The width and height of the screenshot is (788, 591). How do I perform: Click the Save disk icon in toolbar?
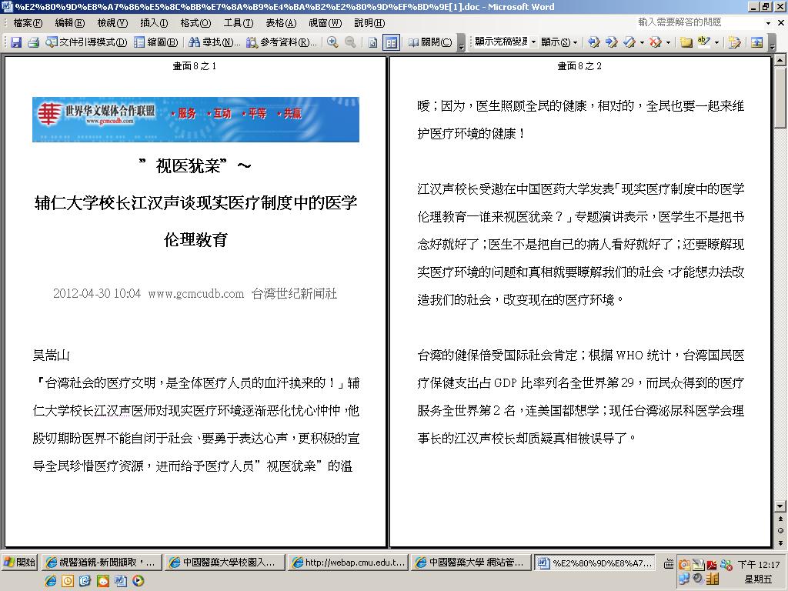[16, 42]
